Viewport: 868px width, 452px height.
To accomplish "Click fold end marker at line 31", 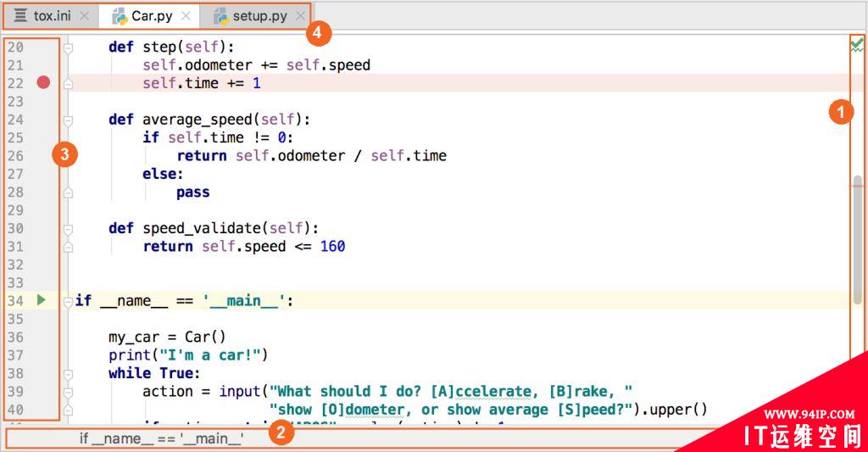I will (x=68, y=247).
